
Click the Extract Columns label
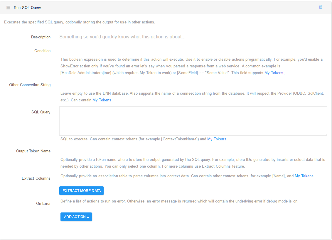pyautogui.click(x=36, y=178)
